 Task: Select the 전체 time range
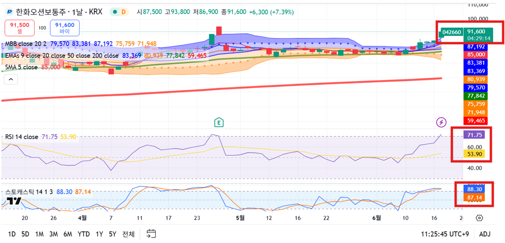point(128,234)
